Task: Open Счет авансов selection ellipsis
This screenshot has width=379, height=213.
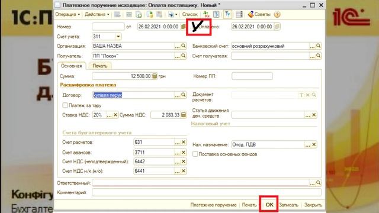Action: 177,153
